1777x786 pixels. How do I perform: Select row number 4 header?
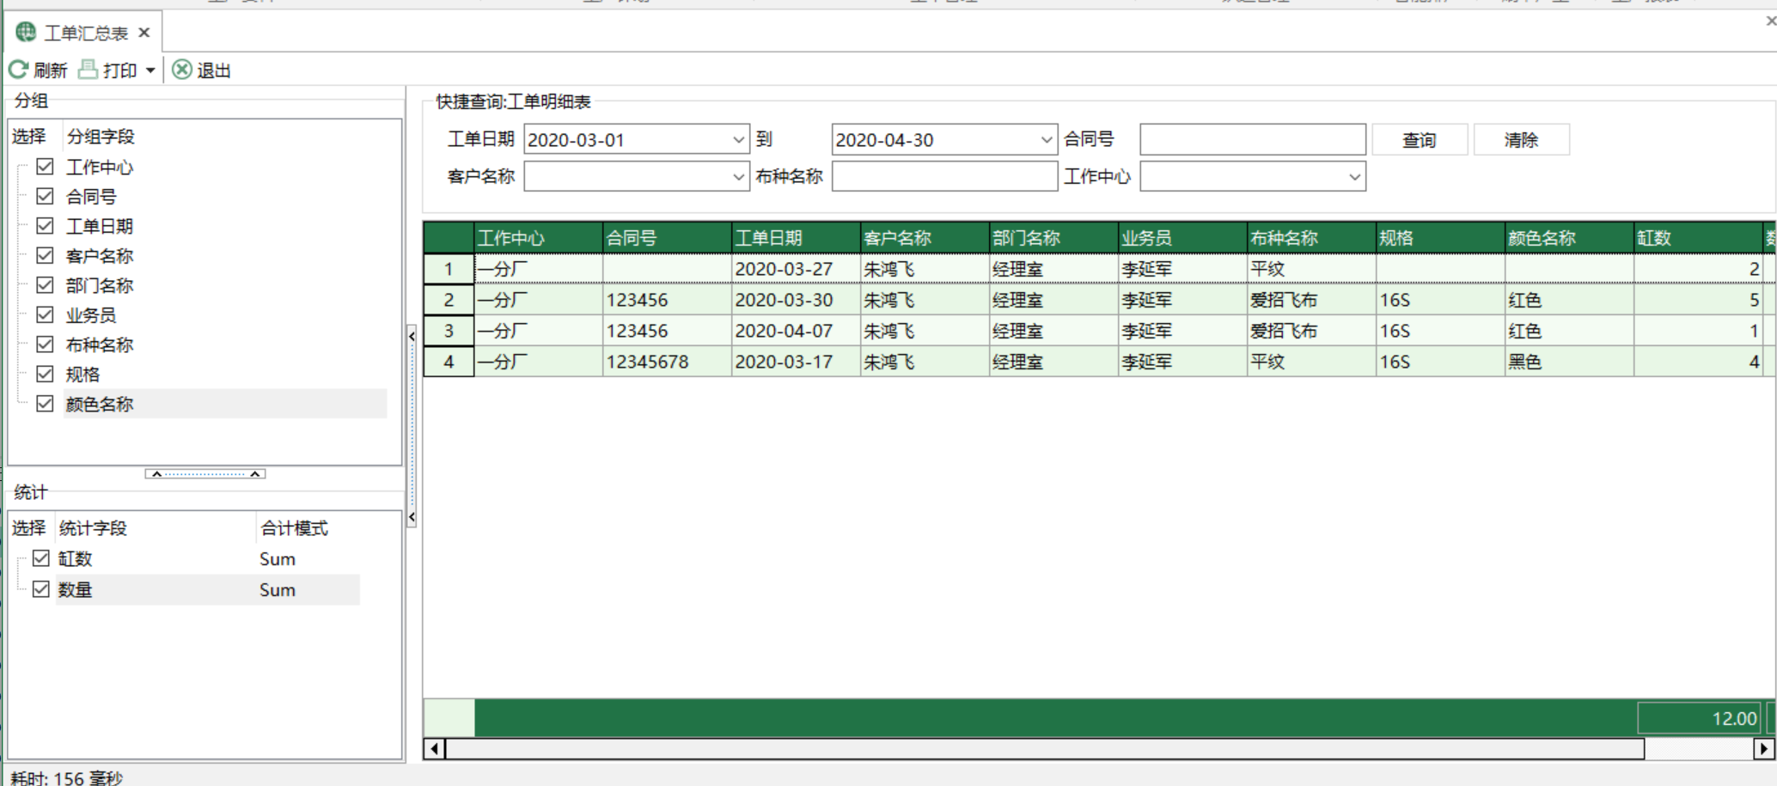[449, 362]
